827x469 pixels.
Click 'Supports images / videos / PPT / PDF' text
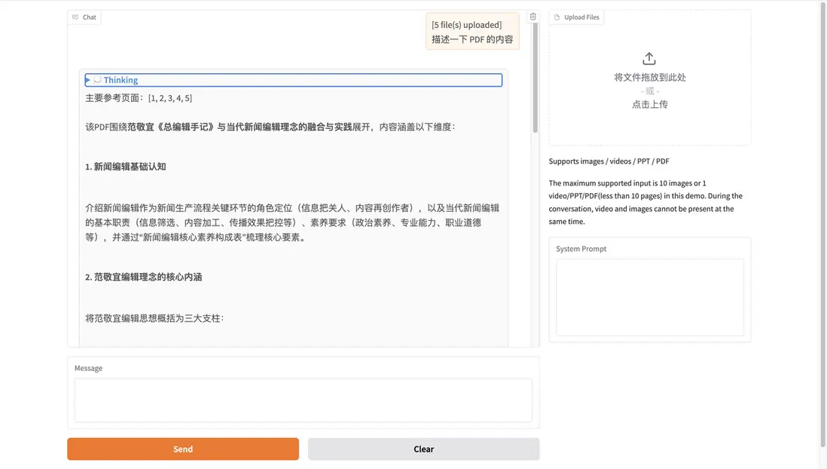609,161
